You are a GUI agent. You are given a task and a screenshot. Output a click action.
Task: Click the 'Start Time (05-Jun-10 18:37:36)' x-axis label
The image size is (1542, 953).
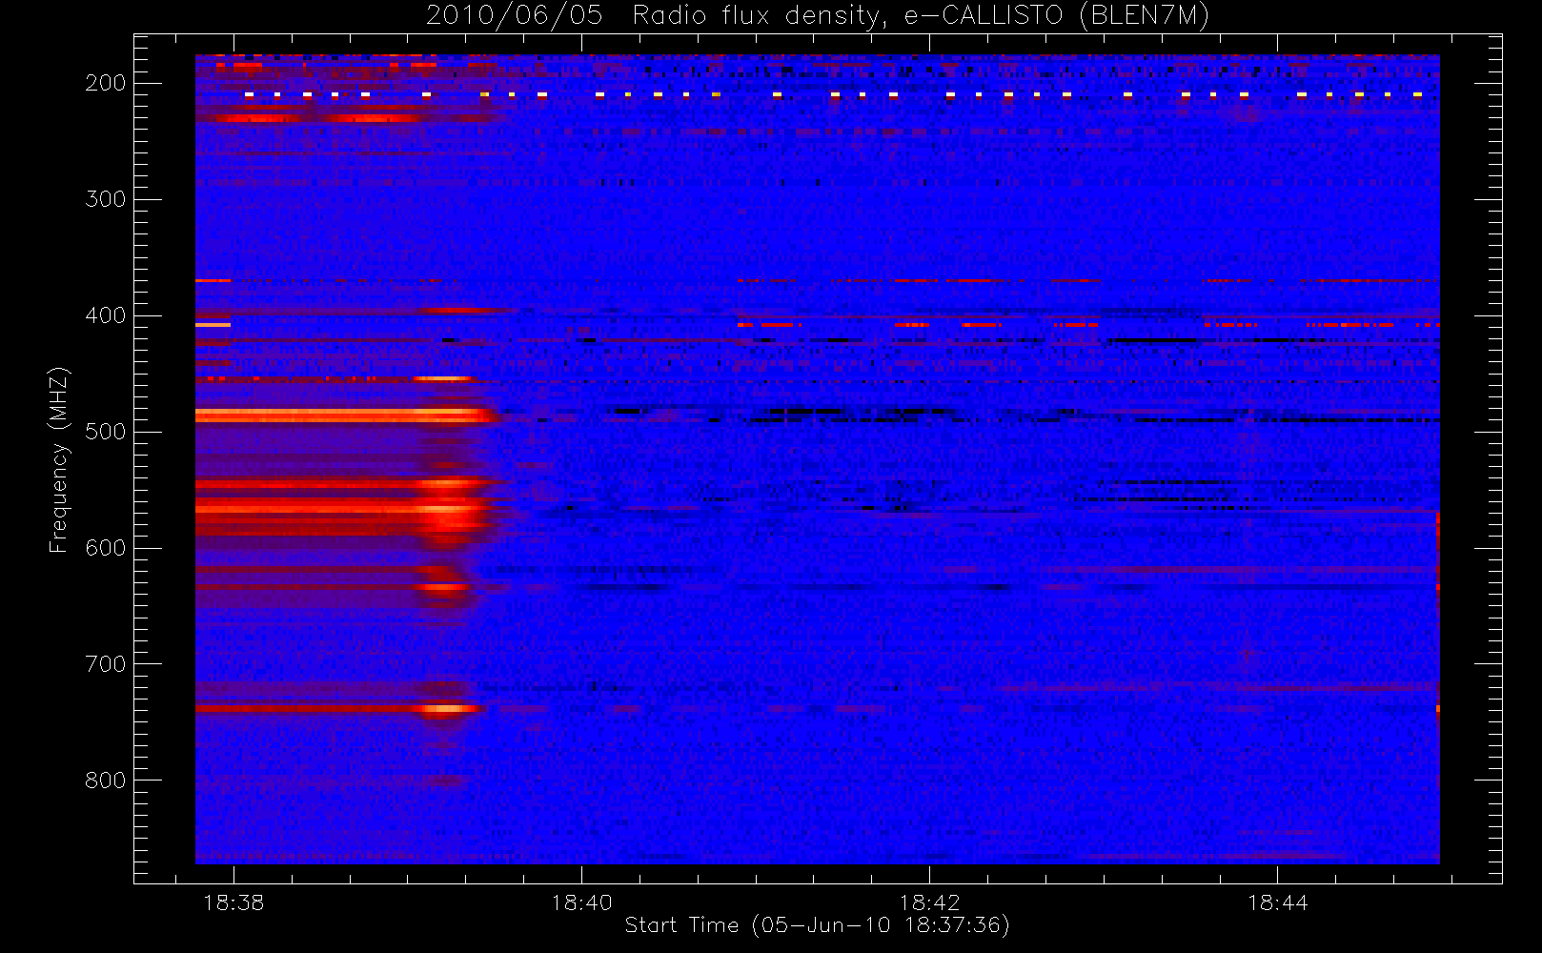pos(817,925)
